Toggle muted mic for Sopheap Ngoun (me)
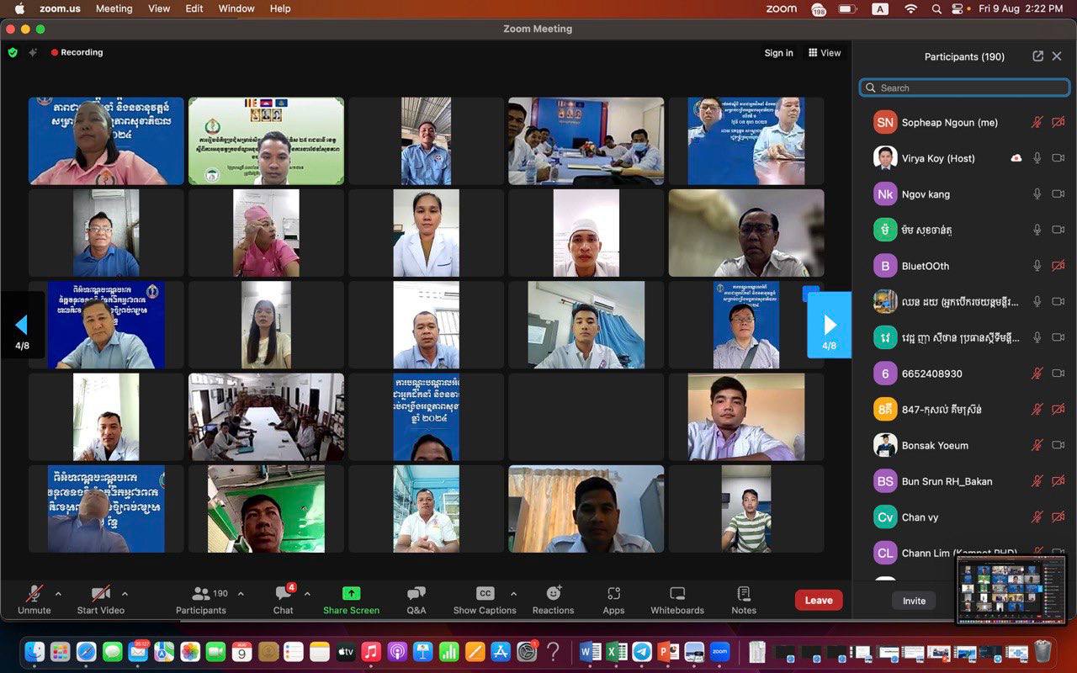Viewport: 1077px width, 673px height. 1037,122
